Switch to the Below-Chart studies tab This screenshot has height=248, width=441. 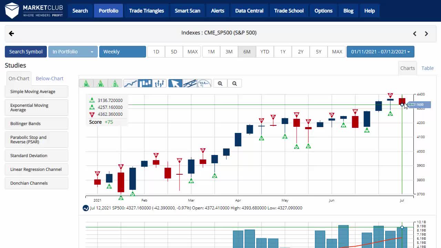tap(50, 79)
